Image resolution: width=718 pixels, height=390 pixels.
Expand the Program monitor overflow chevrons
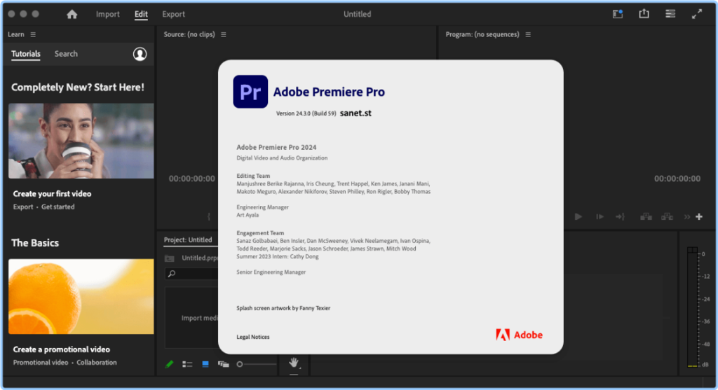pos(687,217)
